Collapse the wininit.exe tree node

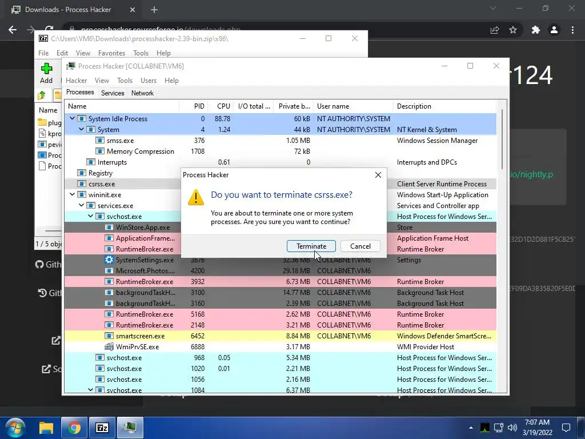(72, 194)
